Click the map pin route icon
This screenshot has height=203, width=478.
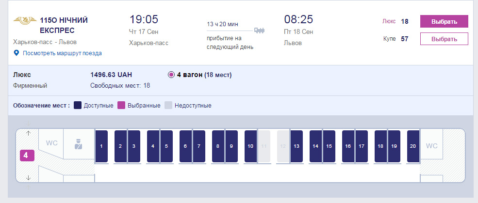(17, 53)
